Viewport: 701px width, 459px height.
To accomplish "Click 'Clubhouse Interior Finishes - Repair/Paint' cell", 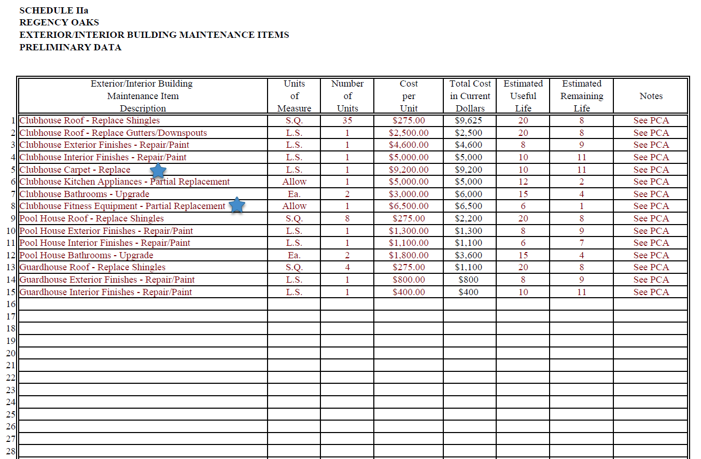I will pos(143,157).
